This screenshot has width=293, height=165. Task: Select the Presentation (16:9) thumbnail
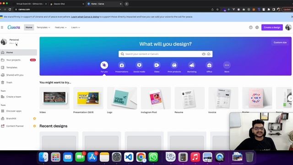[88, 98]
